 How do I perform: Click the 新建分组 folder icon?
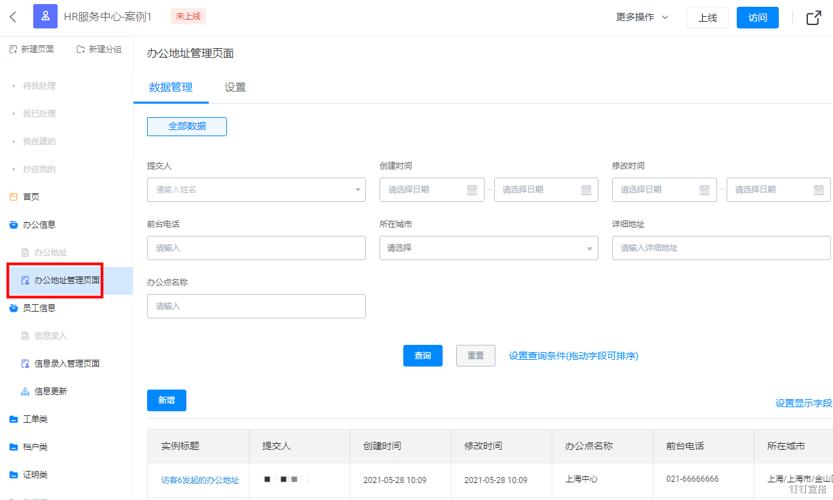pyautogui.click(x=81, y=49)
